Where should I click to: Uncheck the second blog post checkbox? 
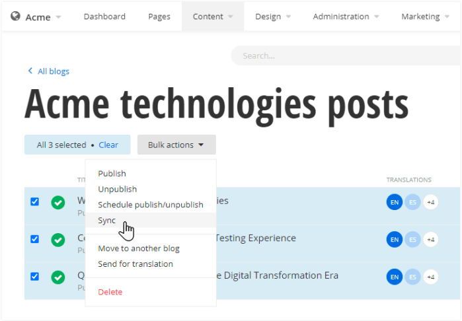(35, 239)
